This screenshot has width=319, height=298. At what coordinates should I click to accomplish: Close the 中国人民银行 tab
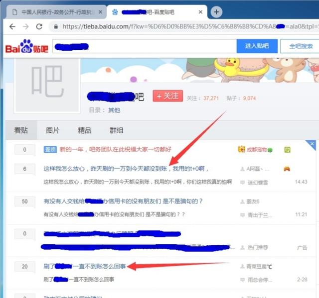click(101, 11)
